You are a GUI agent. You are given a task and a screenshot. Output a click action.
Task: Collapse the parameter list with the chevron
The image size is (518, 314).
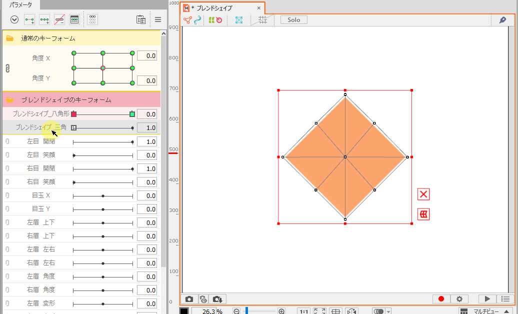(x=14, y=19)
